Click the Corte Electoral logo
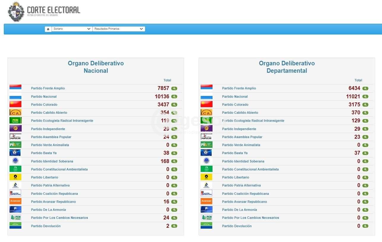Image resolution: width=382 pixels, height=242 pixels. pyautogui.click(x=44, y=11)
